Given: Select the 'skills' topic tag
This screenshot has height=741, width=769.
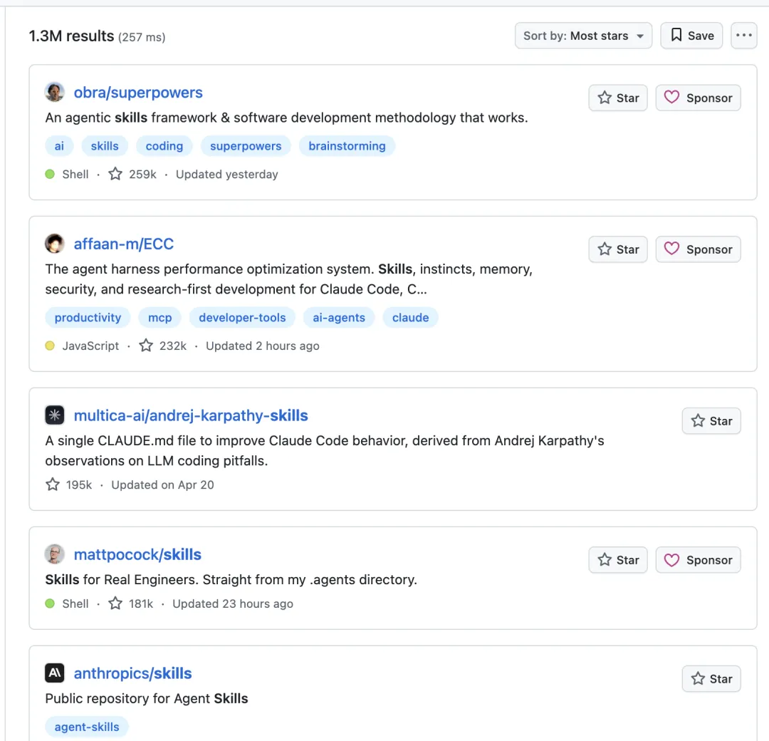Looking at the screenshot, I should [105, 146].
